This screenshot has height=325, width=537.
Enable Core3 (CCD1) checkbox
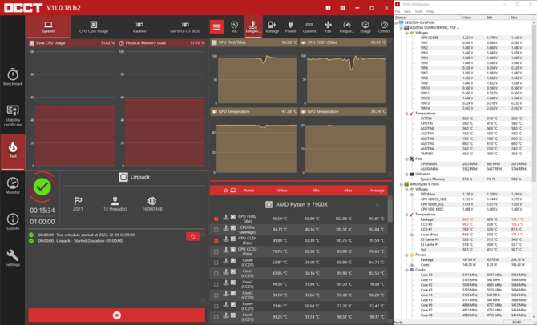tap(216, 295)
